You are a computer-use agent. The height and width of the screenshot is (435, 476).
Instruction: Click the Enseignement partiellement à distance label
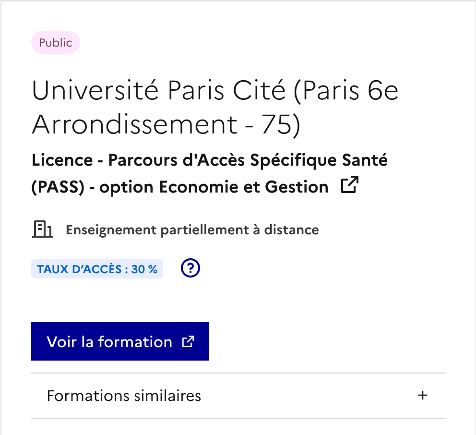pyautogui.click(x=192, y=230)
